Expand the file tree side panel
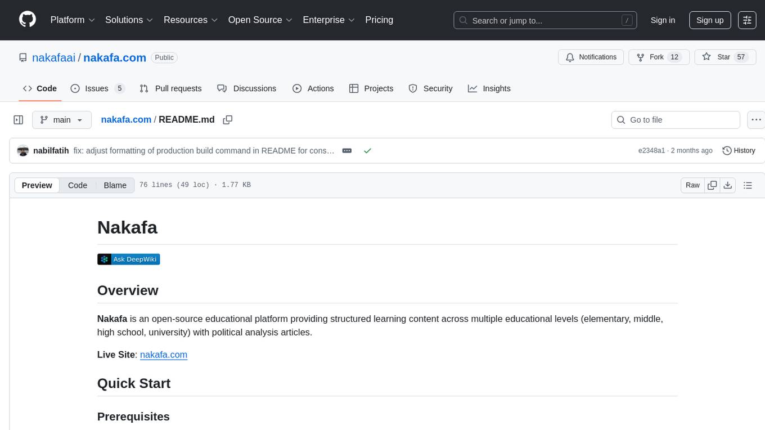The height and width of the screenshot is (430, 765). coord(19,120)
